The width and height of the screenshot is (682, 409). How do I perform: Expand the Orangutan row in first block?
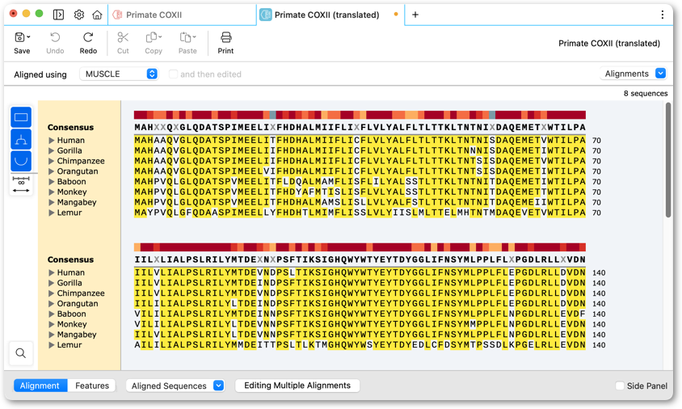52,171
